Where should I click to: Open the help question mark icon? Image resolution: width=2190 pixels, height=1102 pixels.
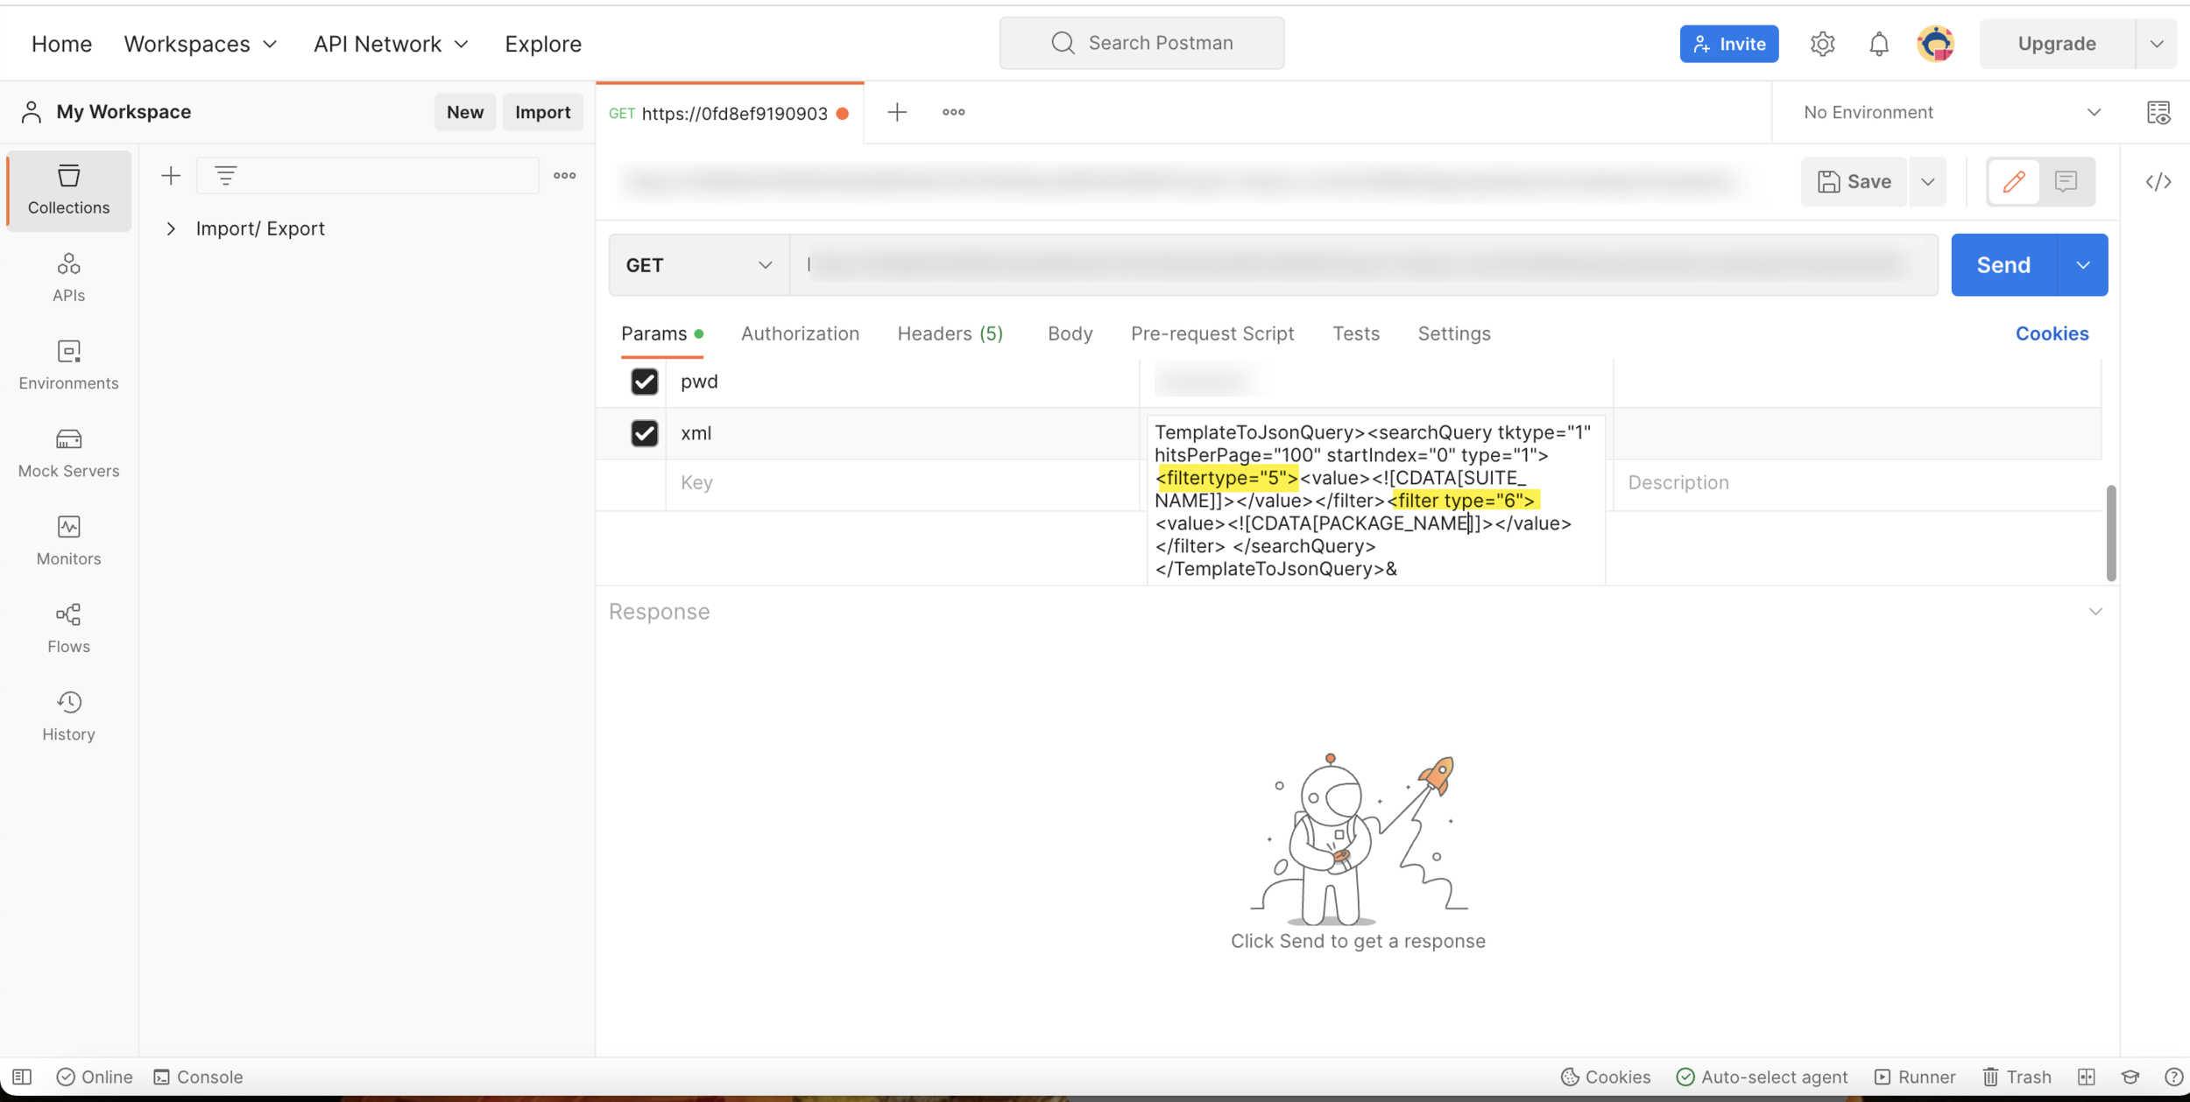(2173, 1077)
